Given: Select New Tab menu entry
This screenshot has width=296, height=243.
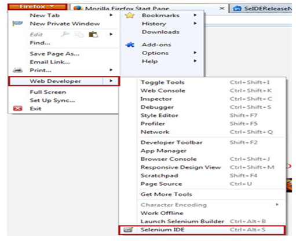Looking at the screenshot, I should [64, 15].
